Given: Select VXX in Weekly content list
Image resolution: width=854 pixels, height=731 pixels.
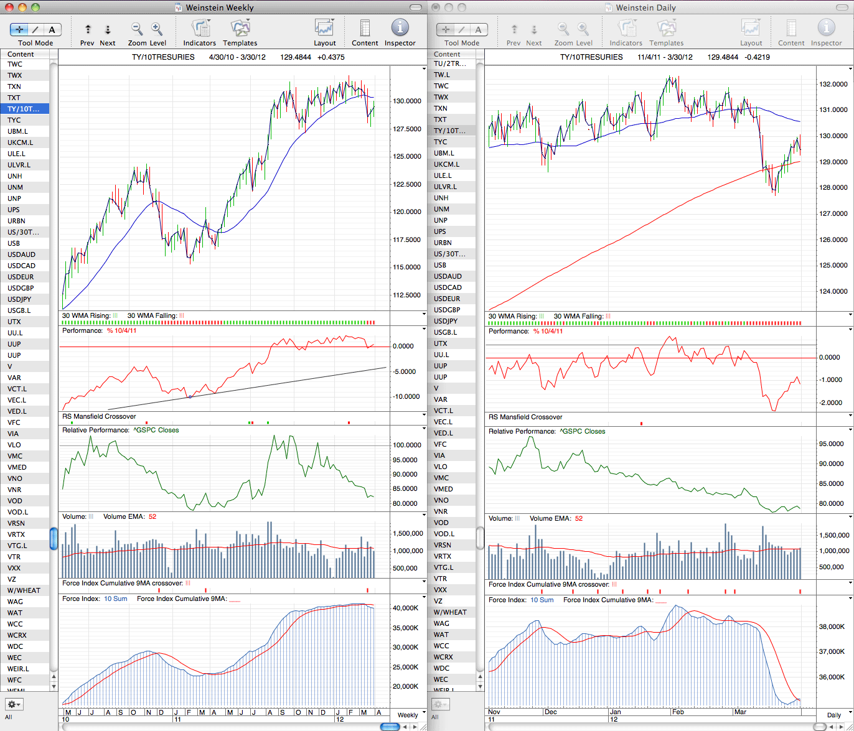Looking at the screenshot, I should click(x=24, y=568).
